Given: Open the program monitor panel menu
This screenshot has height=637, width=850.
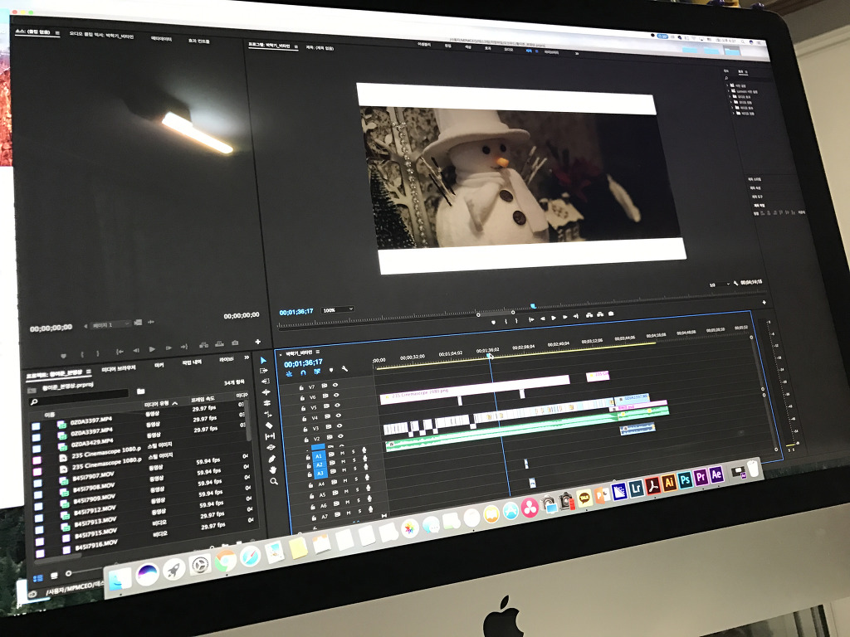Looking at the screenshot, I should coord(296,46).
